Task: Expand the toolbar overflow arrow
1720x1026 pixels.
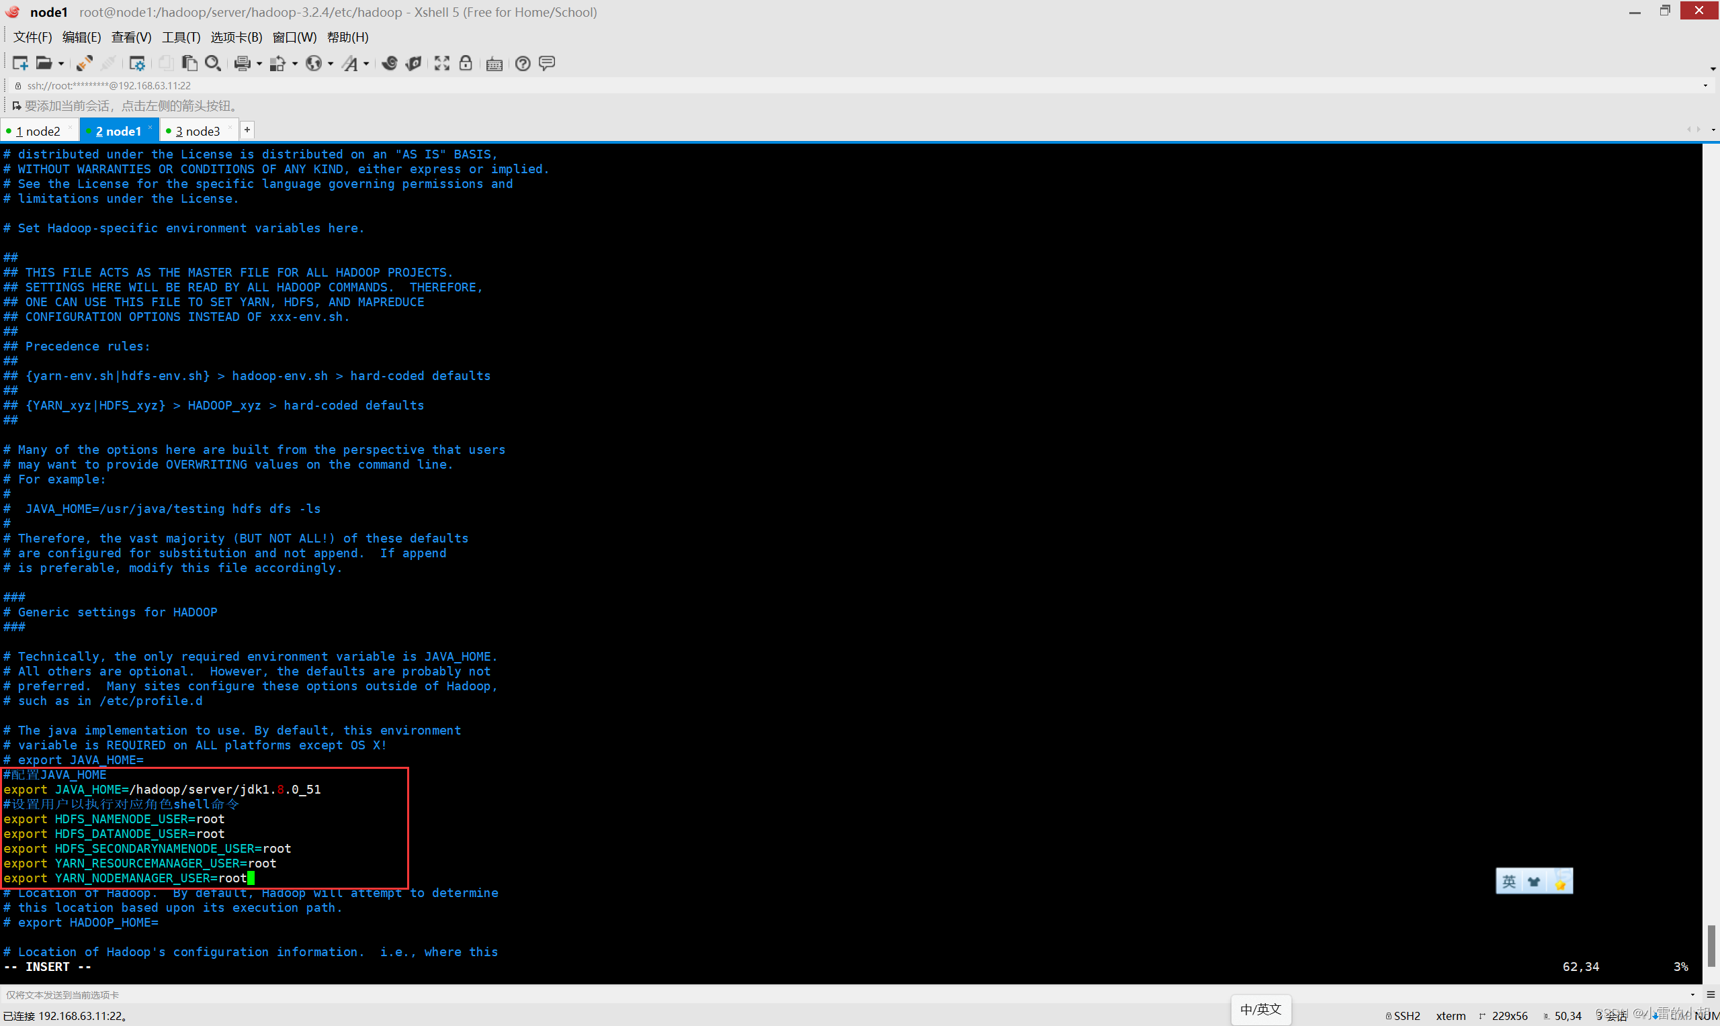Action: 1713,68
